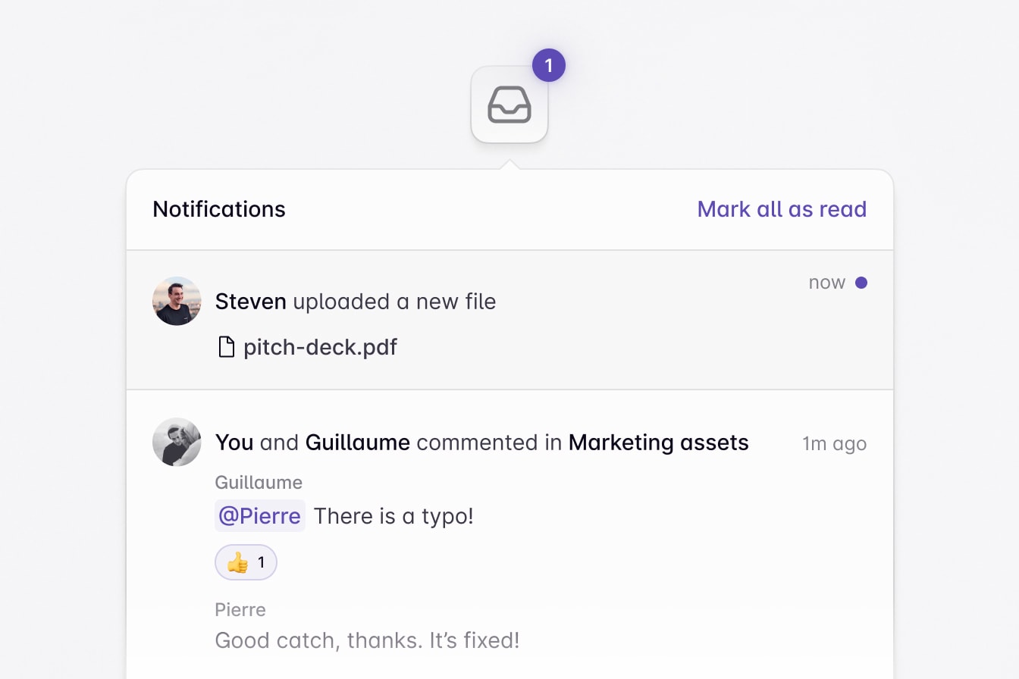
Task: Open Steven's profile avatar
Action: 176,301
